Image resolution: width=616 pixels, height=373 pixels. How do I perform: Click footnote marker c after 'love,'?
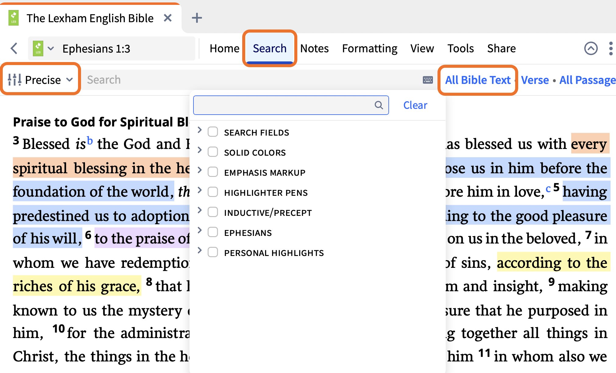pos(548,188)
